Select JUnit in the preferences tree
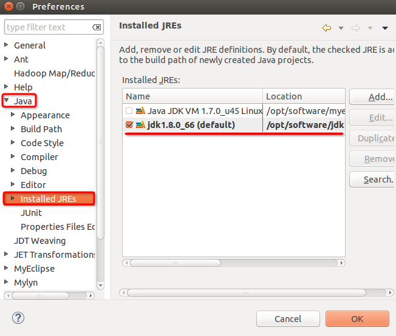 pos(31,213)
